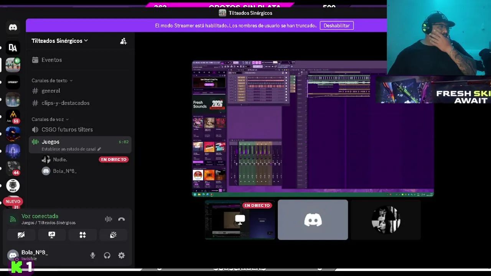Image resolution: width=491 pixels, height=276 pixels.
Task: Edit channel status pencil icon
Action: (x=99, y=149)
